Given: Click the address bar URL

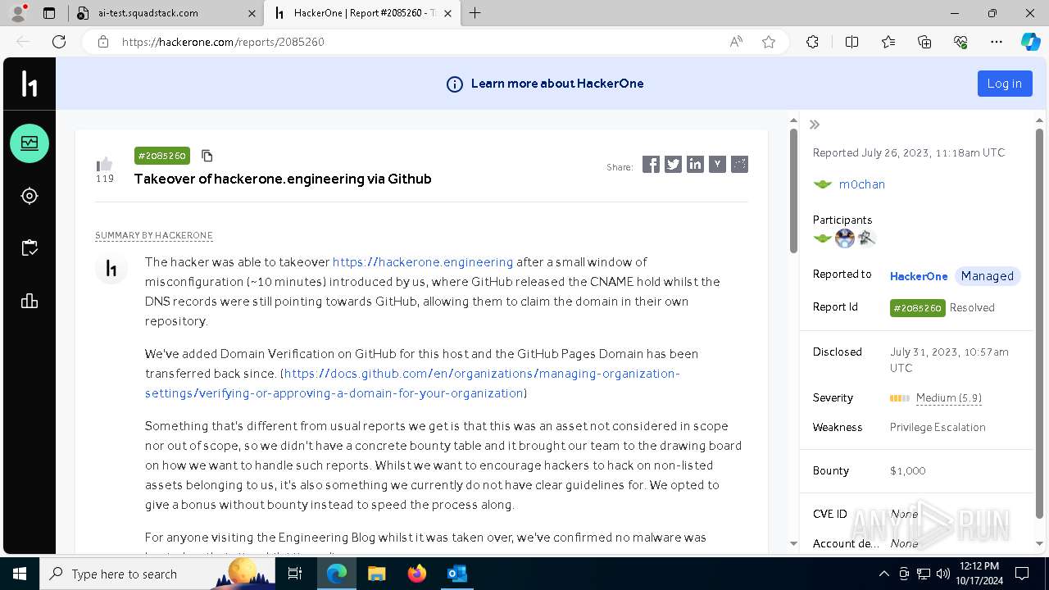Looking at the screenshot, I should click(223, 42).
